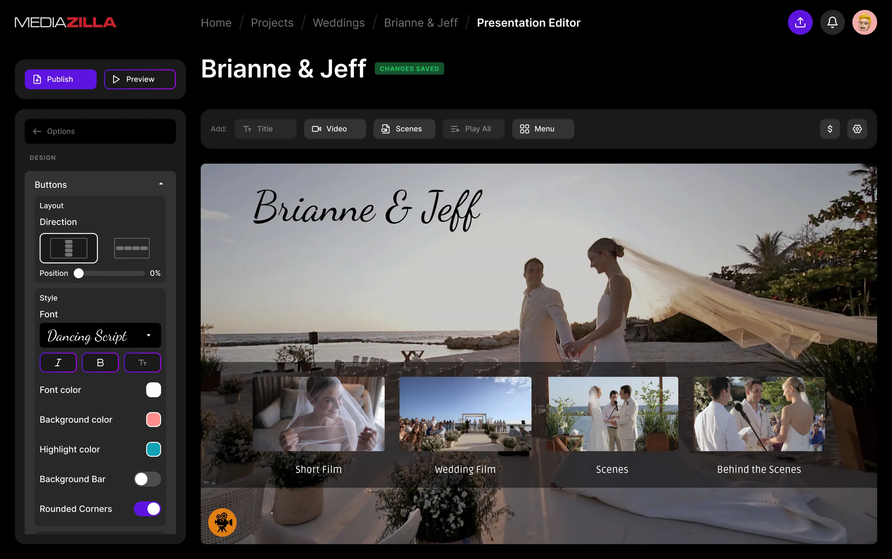Click the Publish button

tap(61, 80)
